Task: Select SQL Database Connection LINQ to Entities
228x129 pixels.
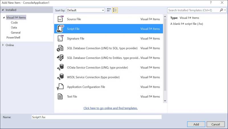Action: [x=103, y=58]
